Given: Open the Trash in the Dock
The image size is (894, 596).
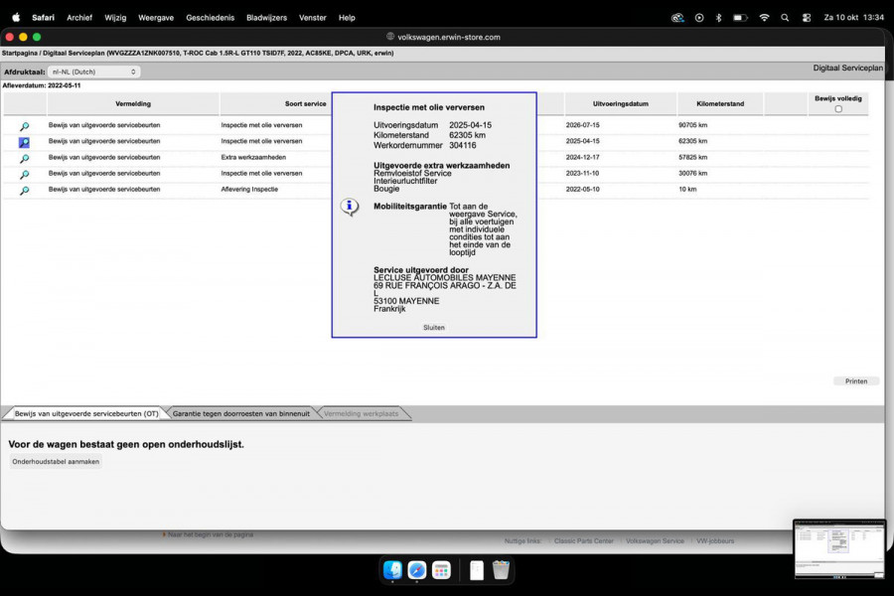Looking at the screenshot, I should [x=501, y=569].
